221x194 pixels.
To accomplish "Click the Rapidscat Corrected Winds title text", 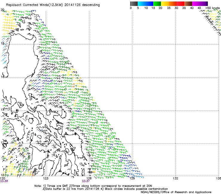I will click(53, 5).
